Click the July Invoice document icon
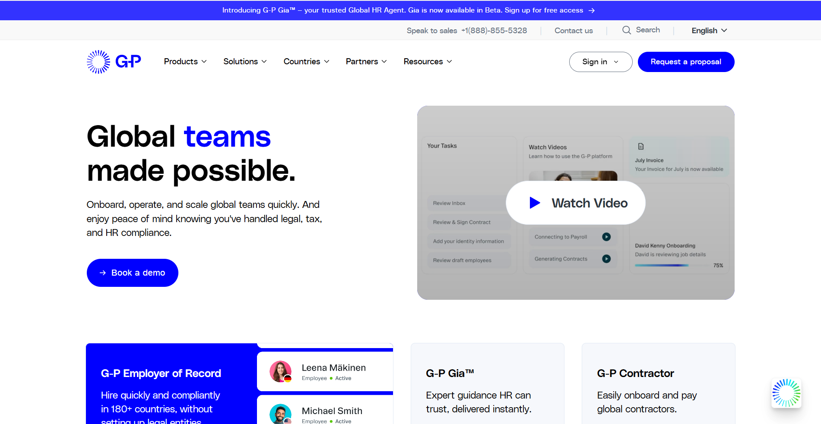Image resolution: width=821 pixels, height=424 pixels. tap(641, 147)
